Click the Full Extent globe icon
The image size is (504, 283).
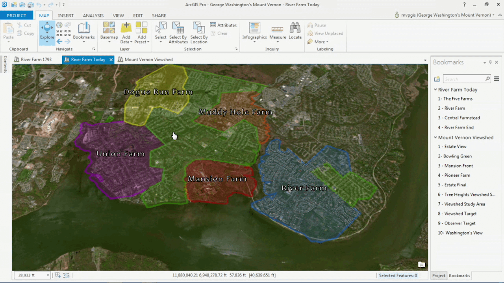coord(59,25)
